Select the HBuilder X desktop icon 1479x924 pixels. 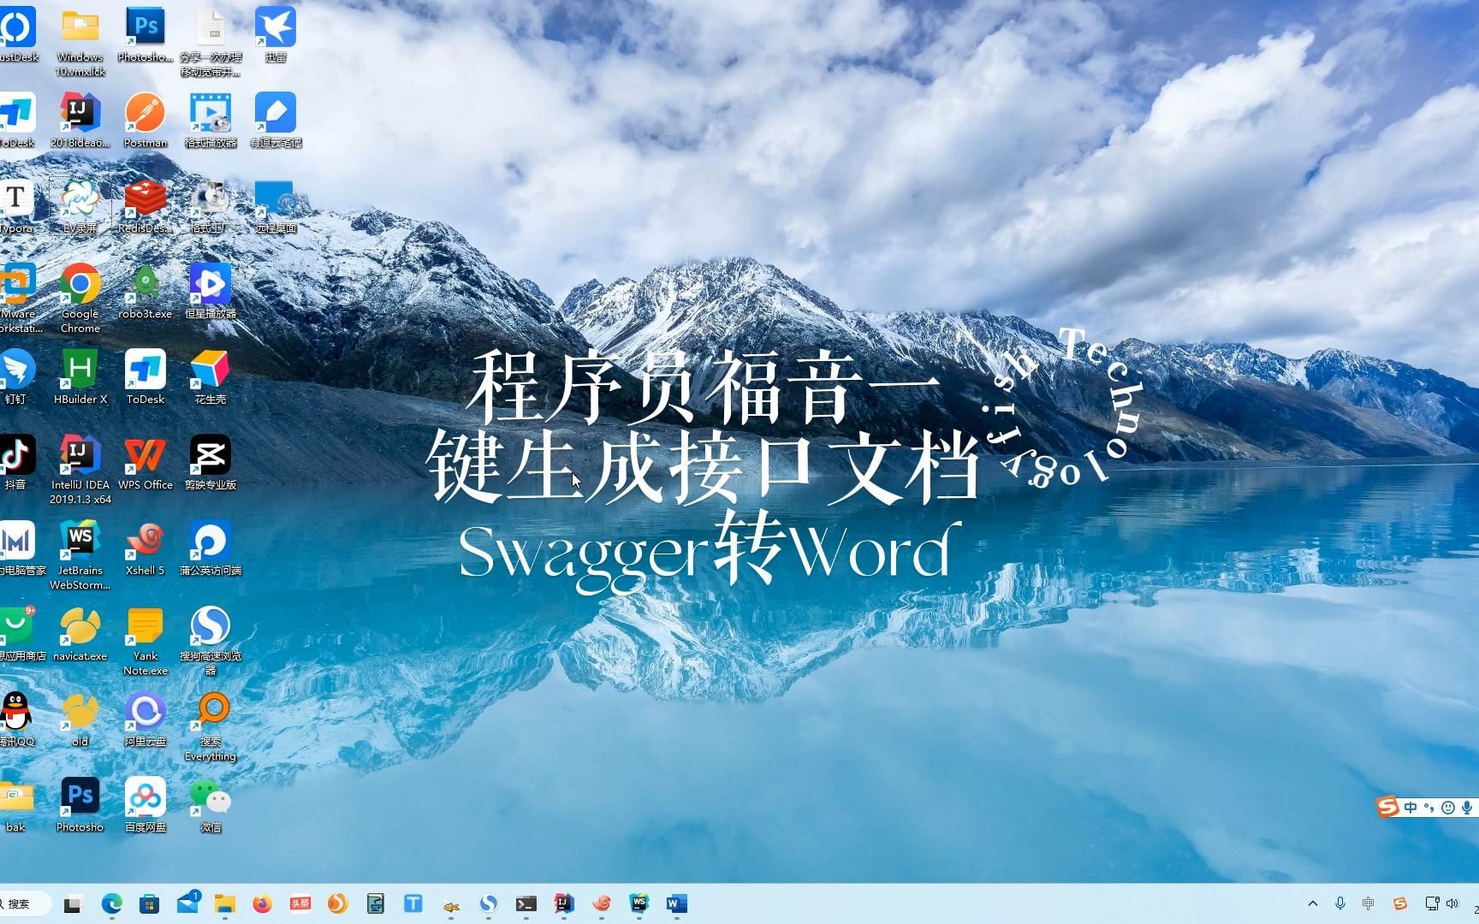(x=80, y=377)
